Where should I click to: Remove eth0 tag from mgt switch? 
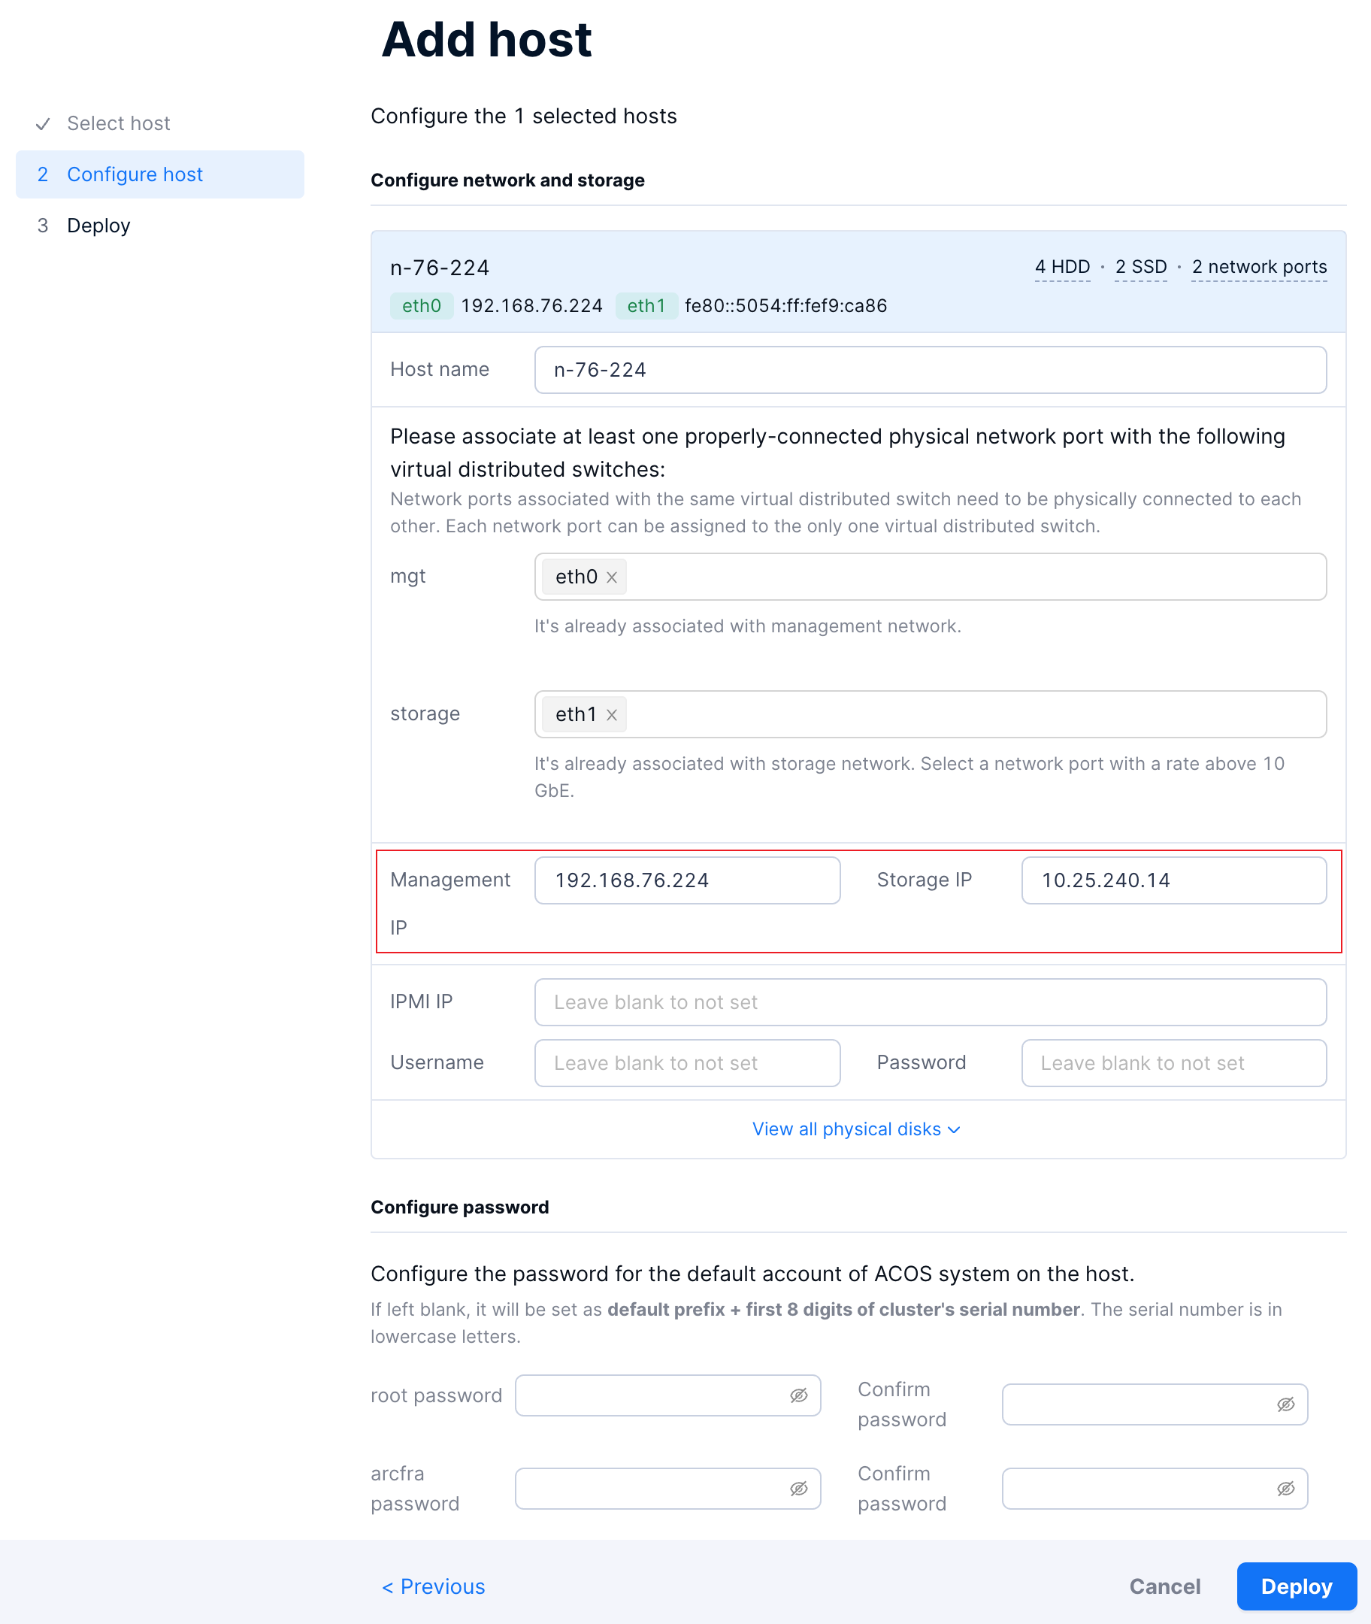[x=612, y=577]
